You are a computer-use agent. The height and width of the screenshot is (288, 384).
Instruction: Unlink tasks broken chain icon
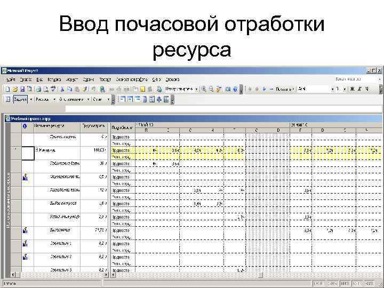tap(119, 89)
